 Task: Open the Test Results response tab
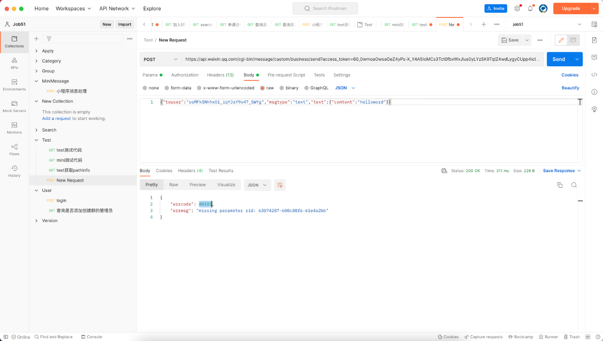click(x=221, y=171)
